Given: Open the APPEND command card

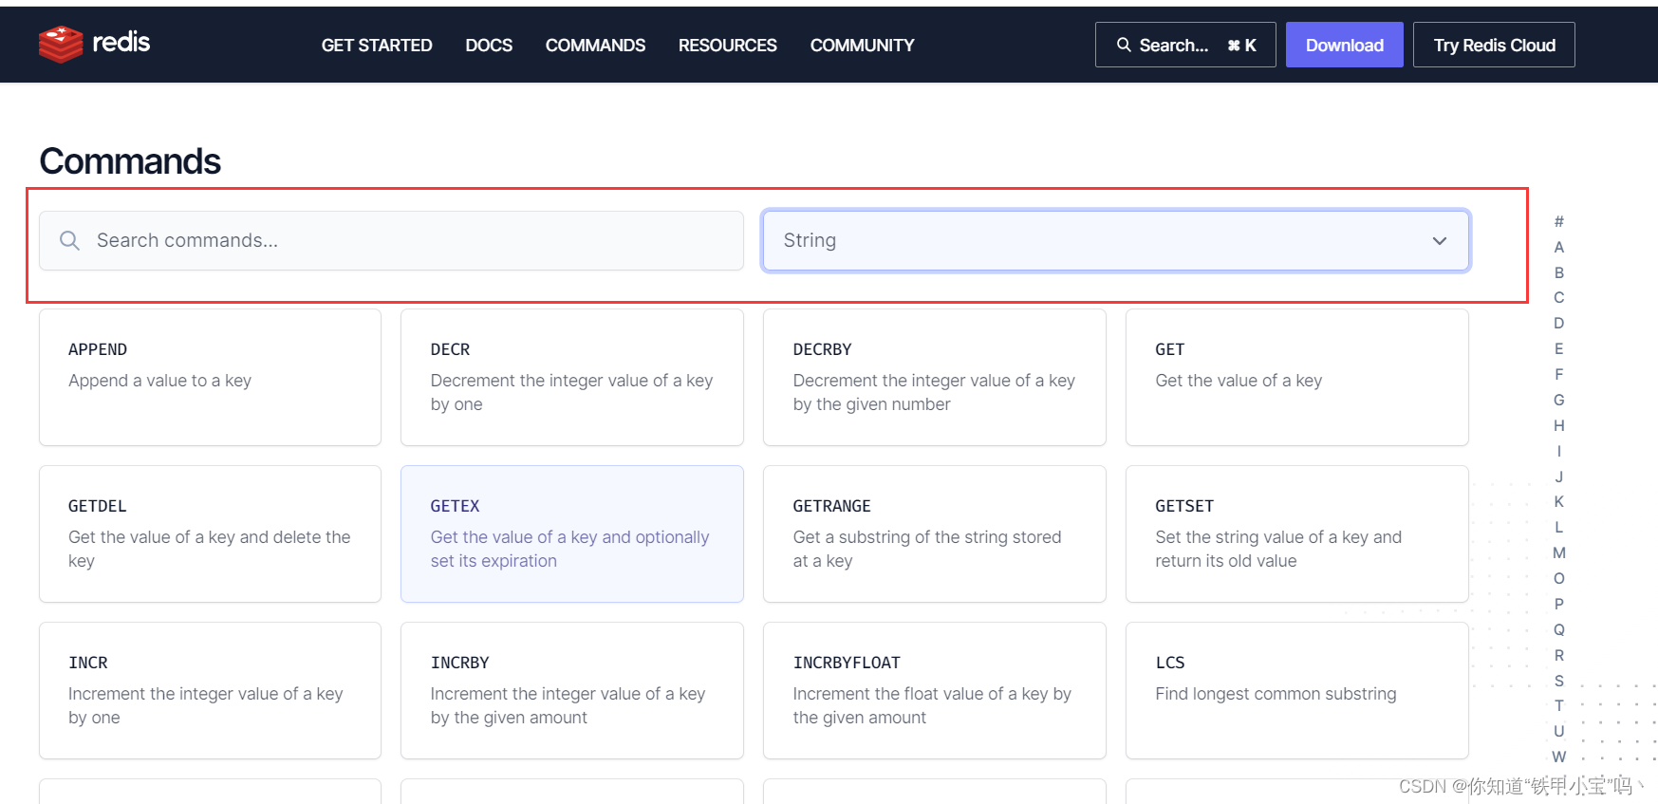Looking at the screenshot, I should click(x=210, y=377).
